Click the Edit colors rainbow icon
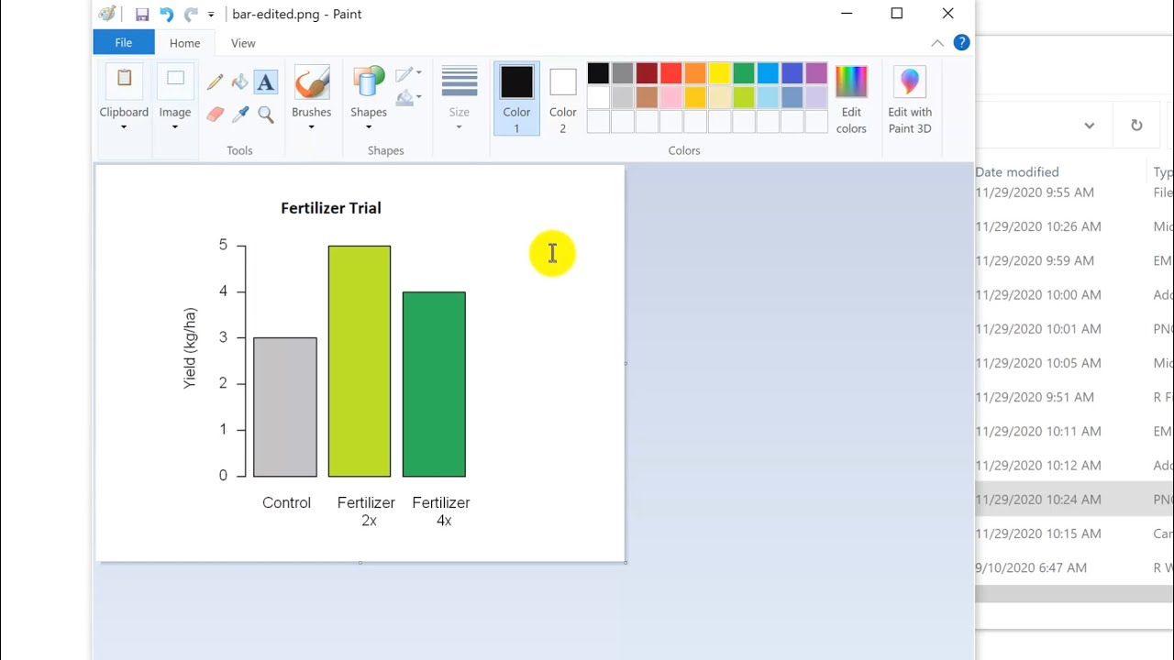 point(851,82)
